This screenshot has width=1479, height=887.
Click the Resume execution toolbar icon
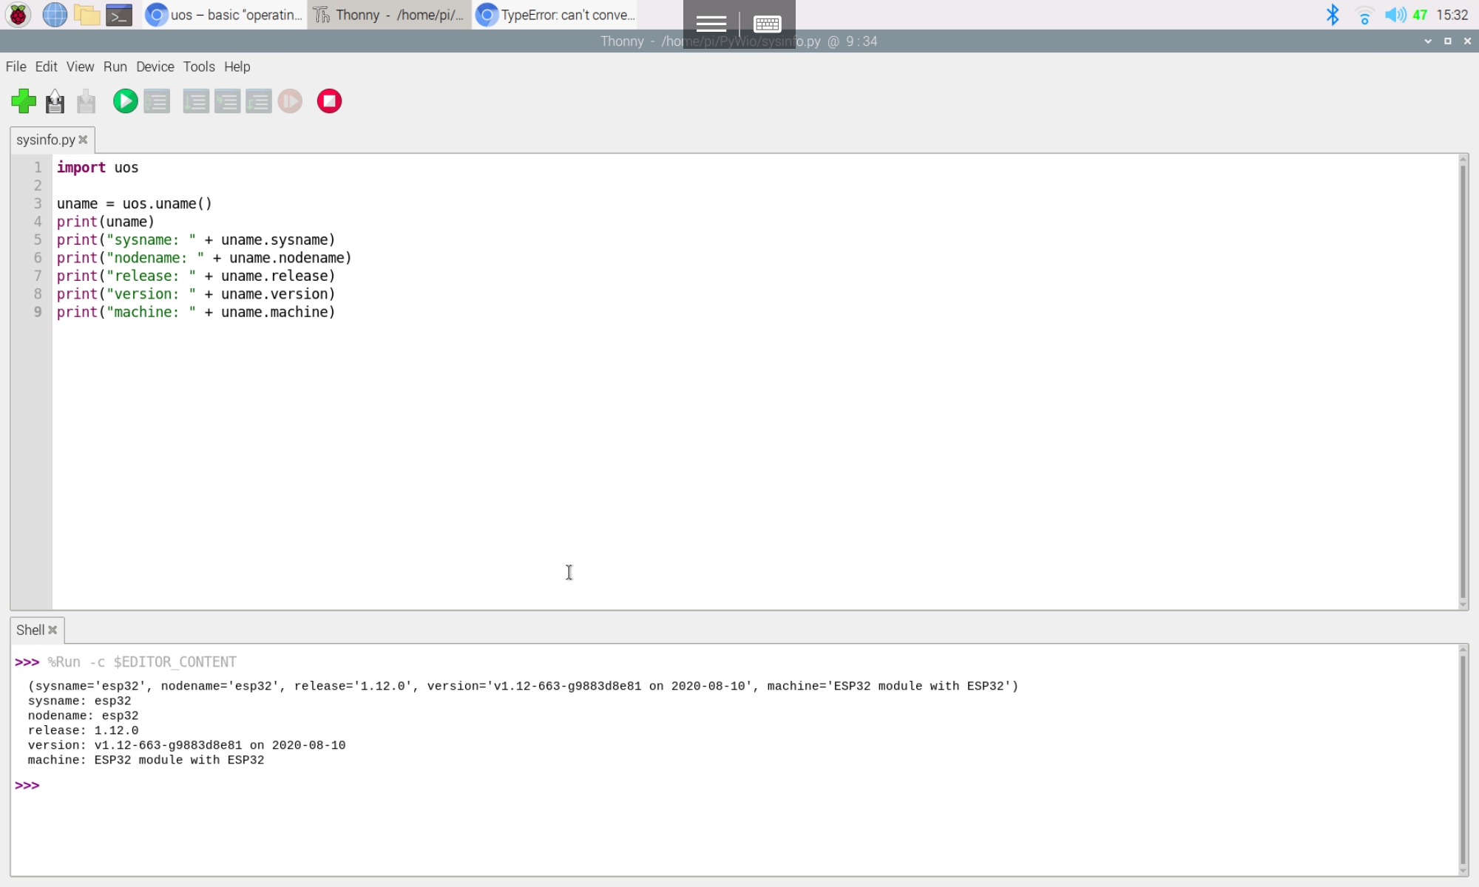coord(290,101)
